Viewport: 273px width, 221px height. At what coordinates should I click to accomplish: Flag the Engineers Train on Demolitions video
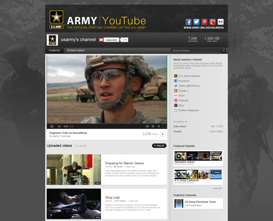pyautogui.click(x=163, y=134)
